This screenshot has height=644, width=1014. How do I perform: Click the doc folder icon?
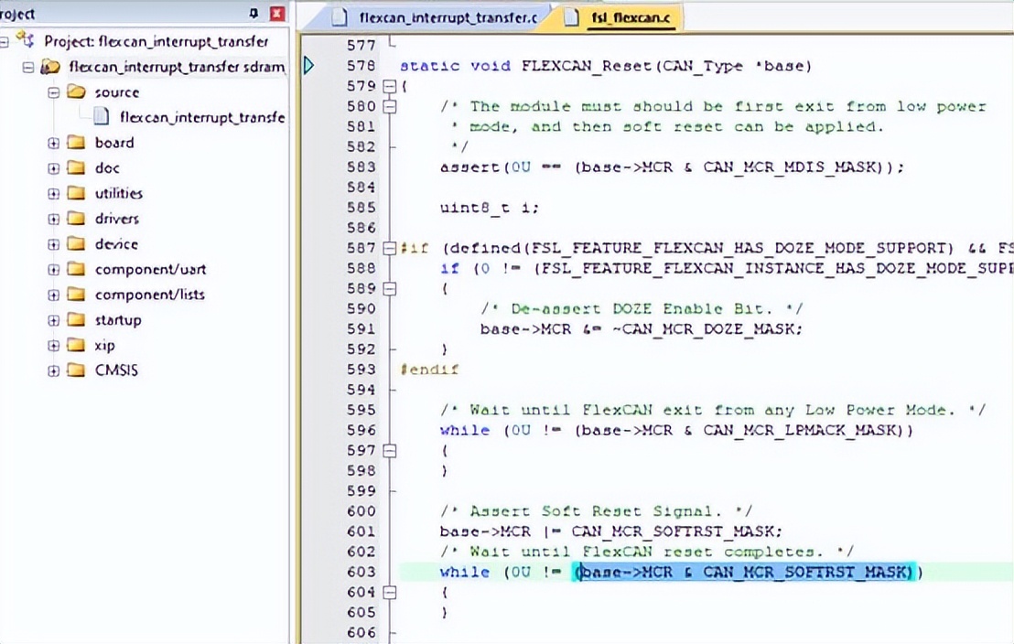[x=76, y=166]
